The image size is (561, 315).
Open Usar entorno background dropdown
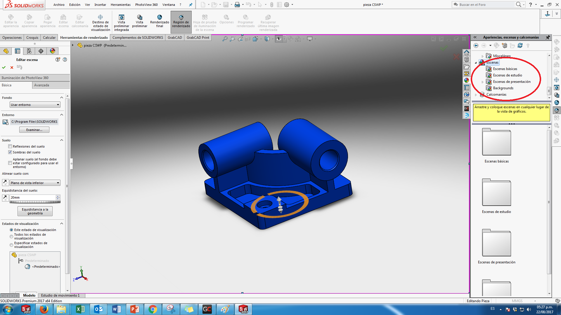[x=35, y=105]
